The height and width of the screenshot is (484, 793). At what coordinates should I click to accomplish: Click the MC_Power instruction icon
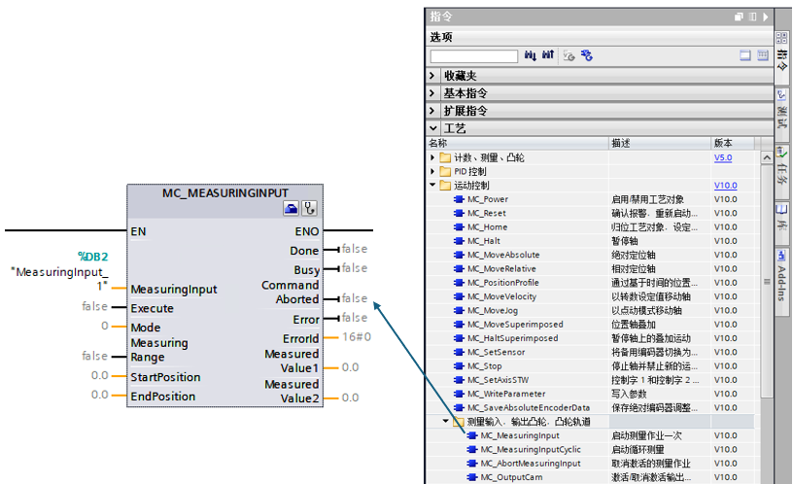pyautogui.click(x=459, y=199)
